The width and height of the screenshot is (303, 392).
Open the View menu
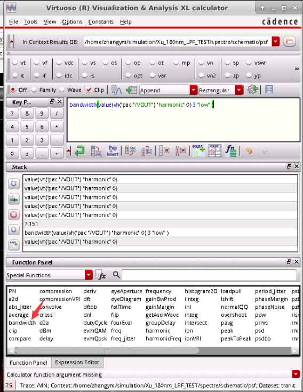click(50, 22)
